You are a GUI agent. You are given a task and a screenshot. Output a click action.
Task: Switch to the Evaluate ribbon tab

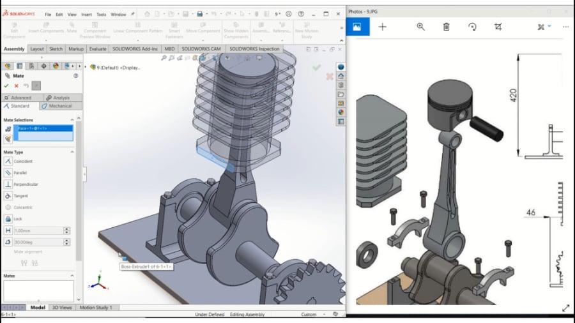tap(98, 49)
